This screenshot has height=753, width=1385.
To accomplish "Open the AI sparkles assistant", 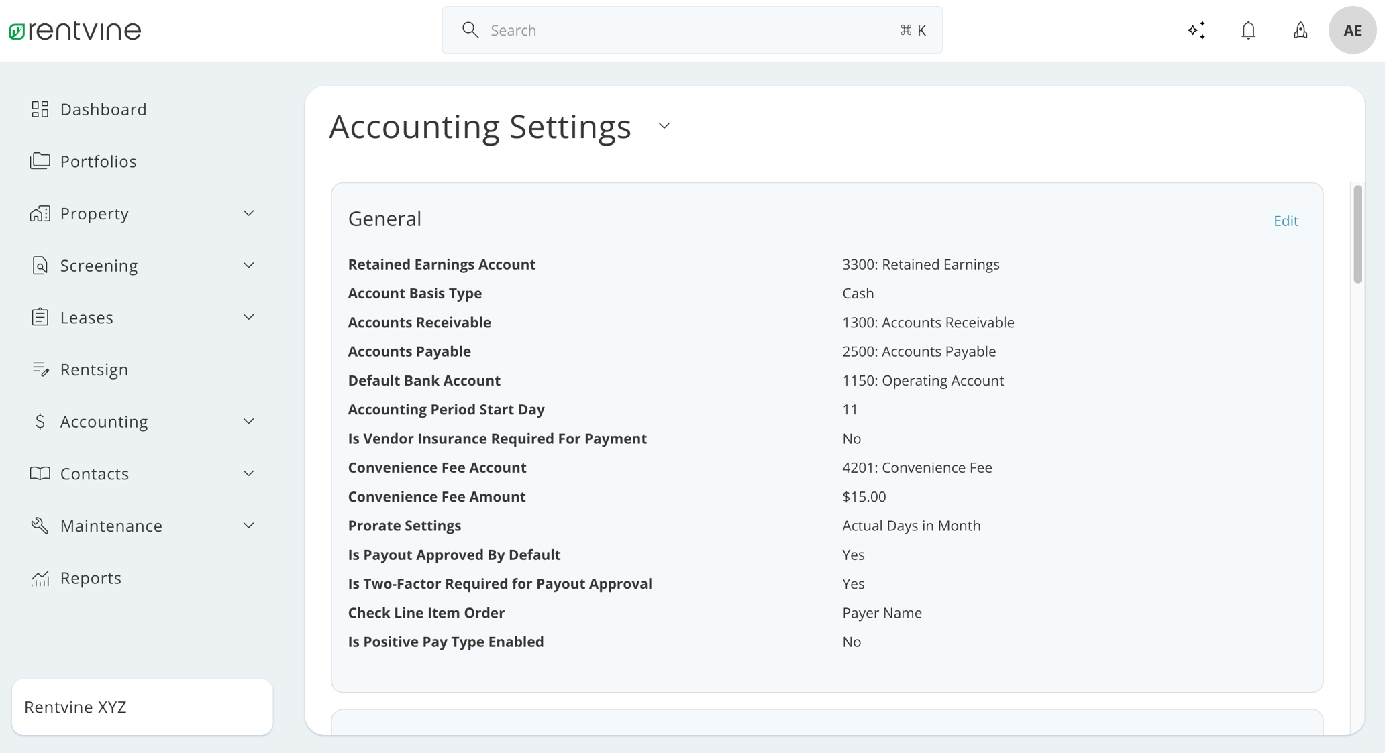I will pyautogui.click(x=1196, y=30).
